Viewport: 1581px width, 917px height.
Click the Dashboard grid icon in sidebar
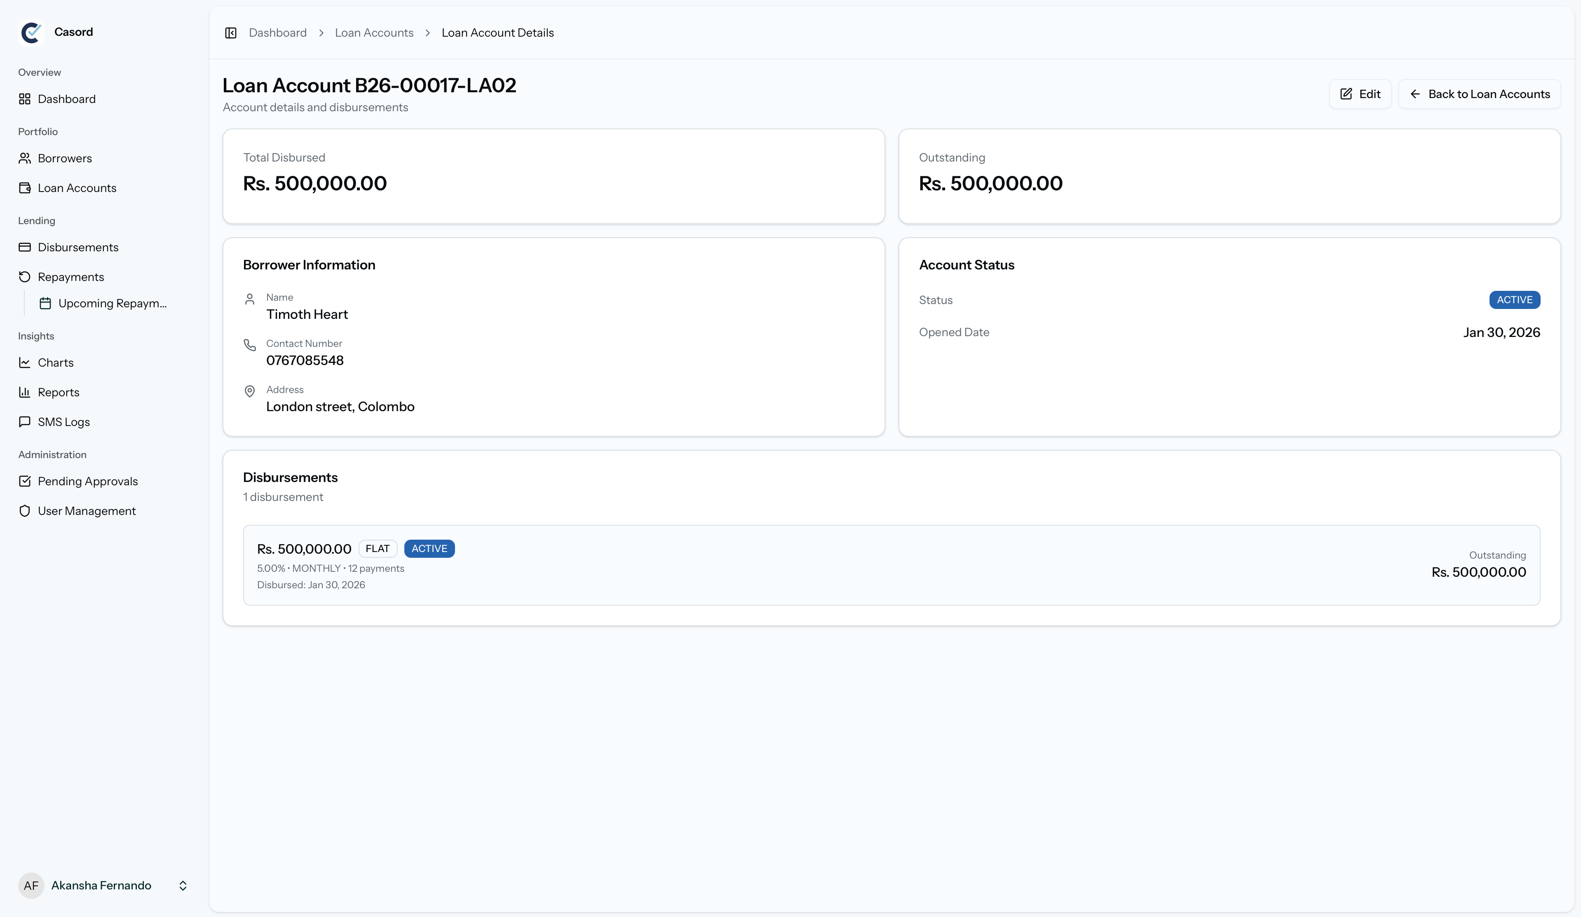(x=24, y=99)
